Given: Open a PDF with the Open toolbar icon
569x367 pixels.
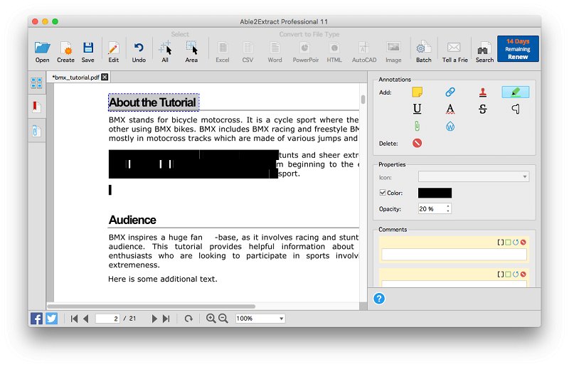Looking at the screenshot, I should [x=42, y=52].
